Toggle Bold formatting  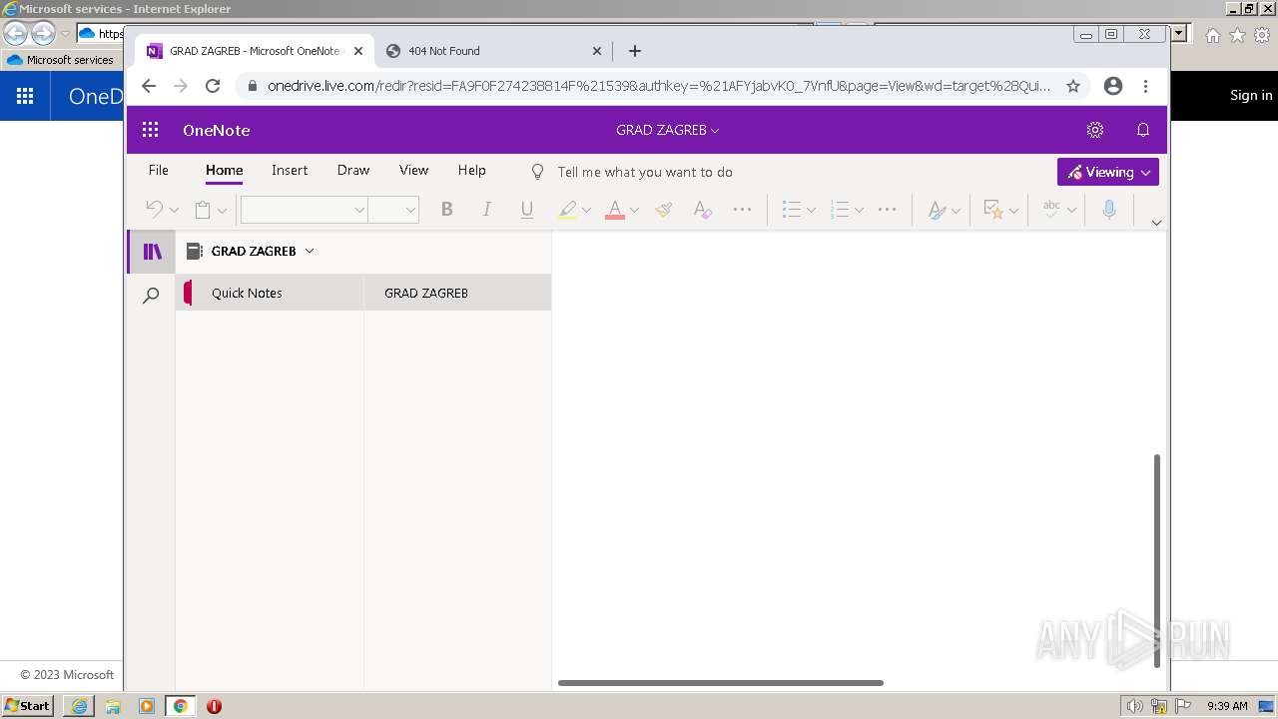pos(447,209)
